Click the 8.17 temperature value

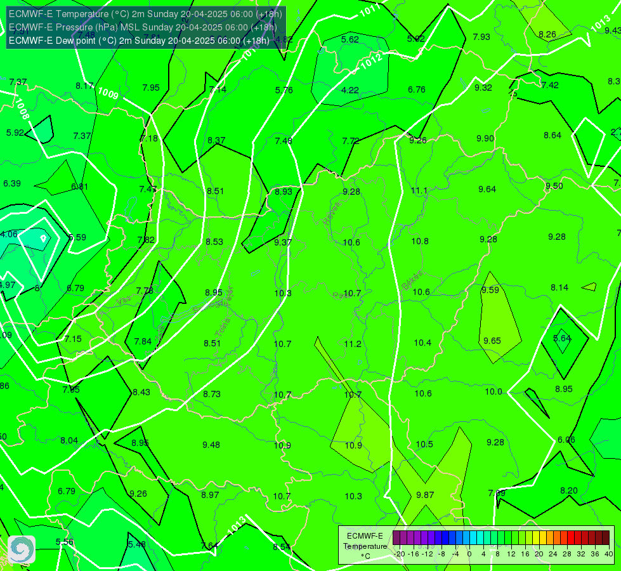[x=84, y=86]
